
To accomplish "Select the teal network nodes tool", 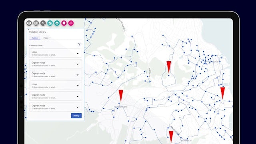I will (x=57, y=23).
